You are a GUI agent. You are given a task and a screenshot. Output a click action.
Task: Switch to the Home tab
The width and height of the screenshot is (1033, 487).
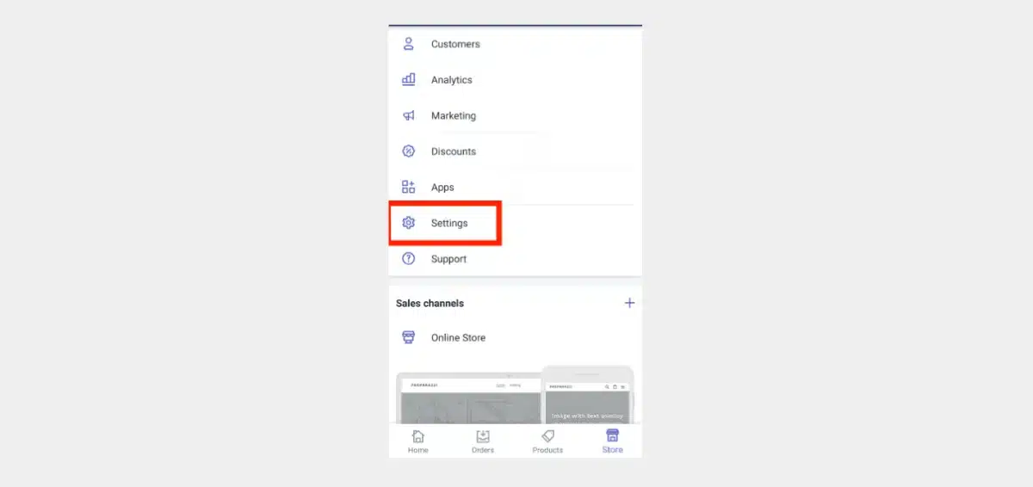click(x=418, y=441)
